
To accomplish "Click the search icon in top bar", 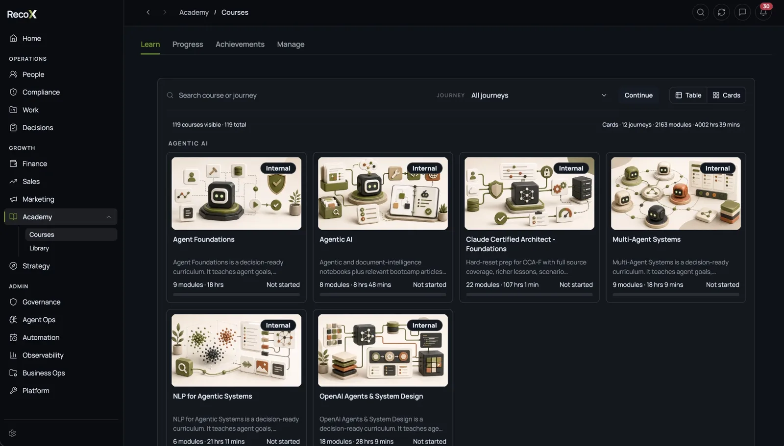I will point(701,12).
